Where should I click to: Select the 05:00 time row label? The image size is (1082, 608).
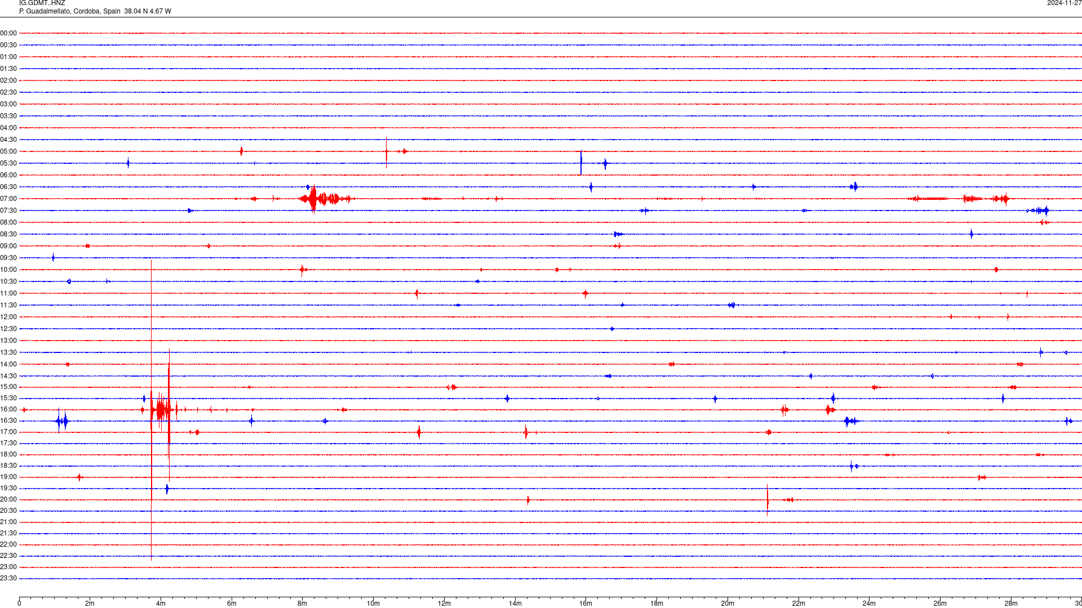coord(8,151)
